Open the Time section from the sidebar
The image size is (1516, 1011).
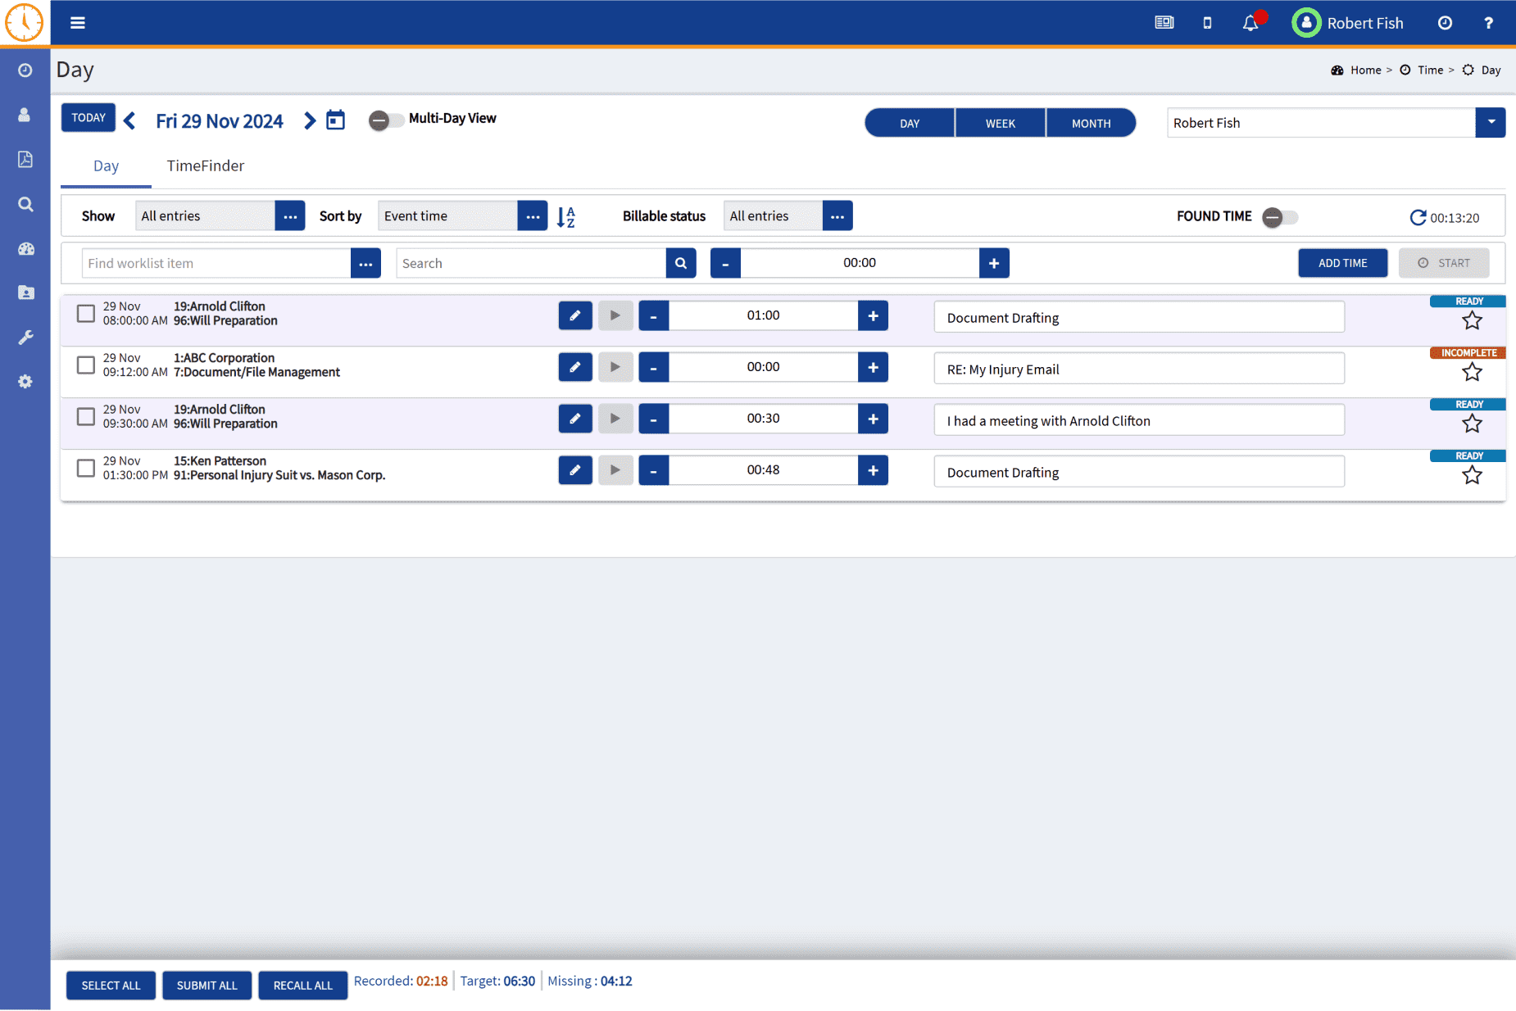coord(25,70)
